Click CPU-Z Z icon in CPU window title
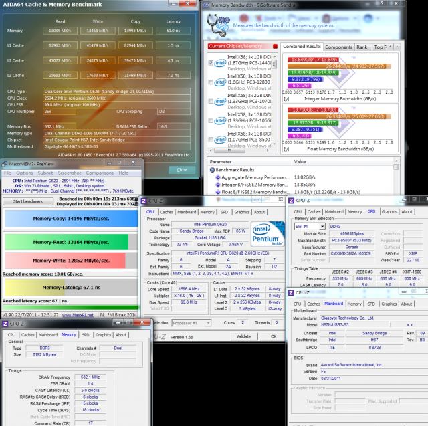The width and height of the screenshot is (428, 426). click(144, 201)
